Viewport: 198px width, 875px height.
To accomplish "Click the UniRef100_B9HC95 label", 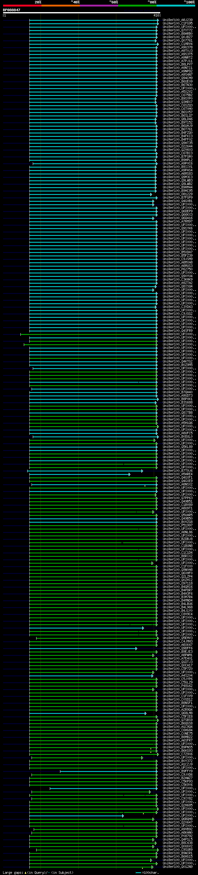I will [x=178, y=191].
